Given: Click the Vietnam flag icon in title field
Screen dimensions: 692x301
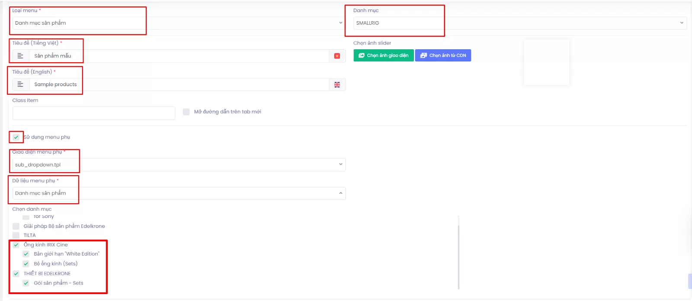Looking at the screenshot, I should pos(337,56).
